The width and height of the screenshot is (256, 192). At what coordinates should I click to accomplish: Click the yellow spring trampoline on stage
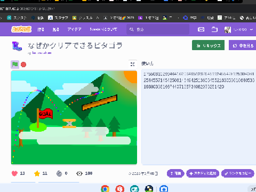pos(69,123)
